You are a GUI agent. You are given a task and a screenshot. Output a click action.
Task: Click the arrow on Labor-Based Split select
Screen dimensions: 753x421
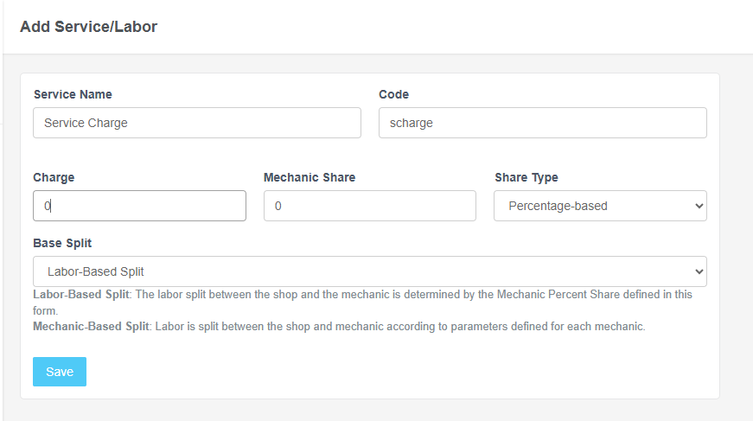(x=698, y=271)
